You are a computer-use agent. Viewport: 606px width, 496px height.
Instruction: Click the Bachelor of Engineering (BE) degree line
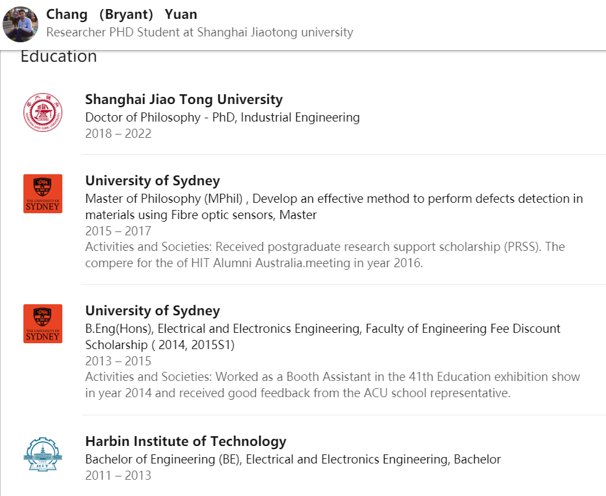coord(293,459)
